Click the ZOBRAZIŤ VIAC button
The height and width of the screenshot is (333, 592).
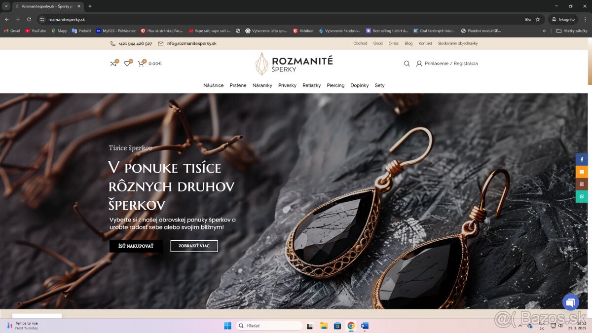194,246
